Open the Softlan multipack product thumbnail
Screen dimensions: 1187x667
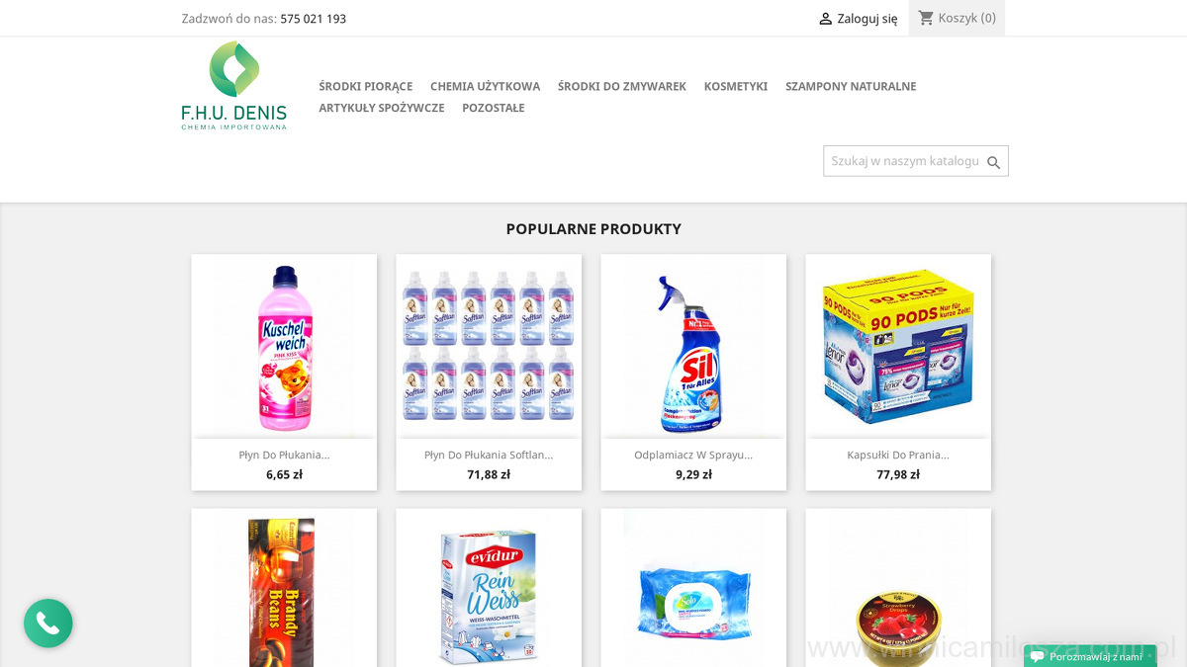click(x=489, y=346)
